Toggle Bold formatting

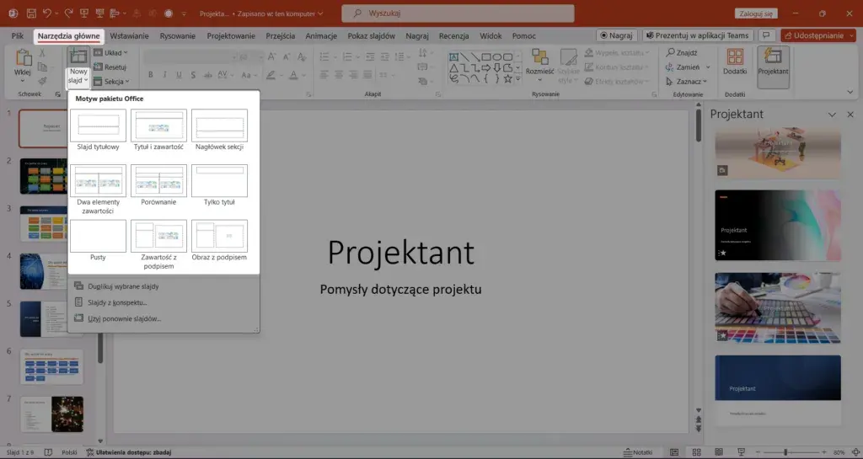(x=150, y=75)
